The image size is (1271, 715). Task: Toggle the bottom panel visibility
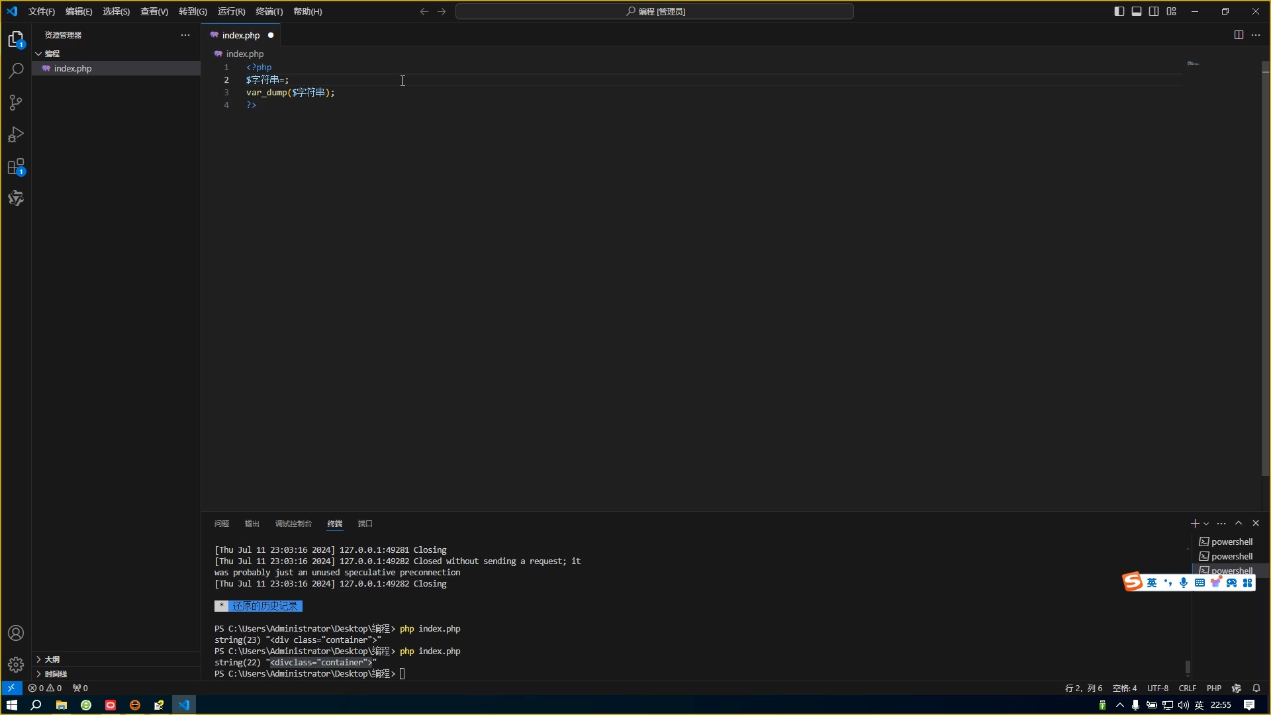1137,11
